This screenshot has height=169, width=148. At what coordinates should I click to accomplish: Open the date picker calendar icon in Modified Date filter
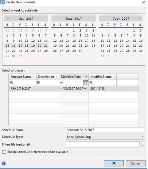(85, 83)
